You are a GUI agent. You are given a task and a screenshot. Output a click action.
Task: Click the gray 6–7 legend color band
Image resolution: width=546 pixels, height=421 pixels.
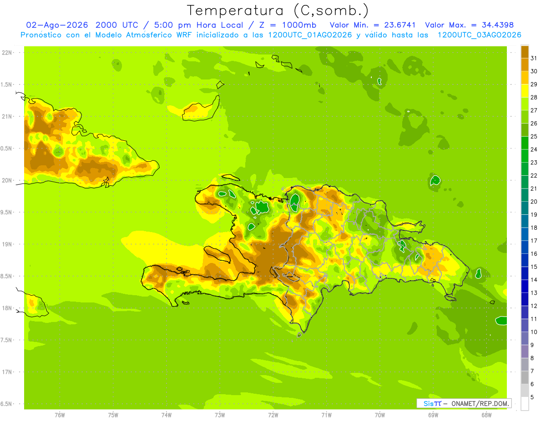click(x=525, y=377)
